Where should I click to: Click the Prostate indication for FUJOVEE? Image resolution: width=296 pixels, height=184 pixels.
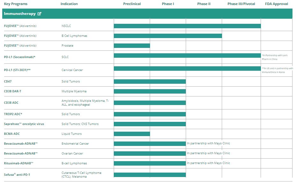click(67, 46)
